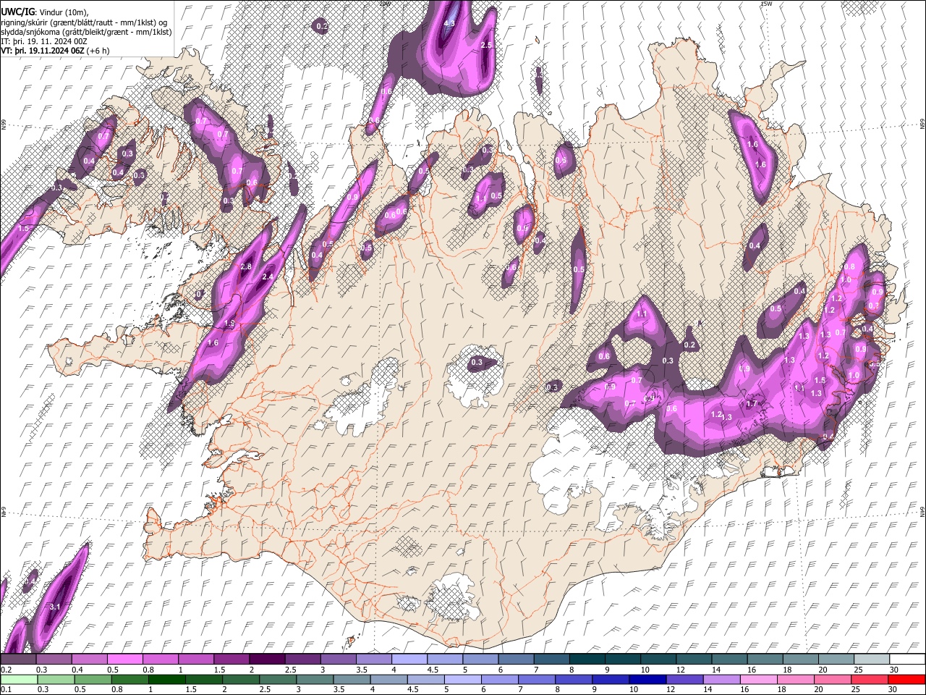Click the 0.2 label in the upper legend
Viewport: 926px width, 695px height.
coord(5,670)
